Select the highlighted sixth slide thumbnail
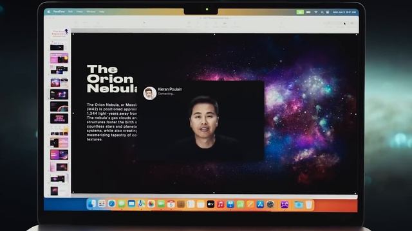 [x=59, y=94]
